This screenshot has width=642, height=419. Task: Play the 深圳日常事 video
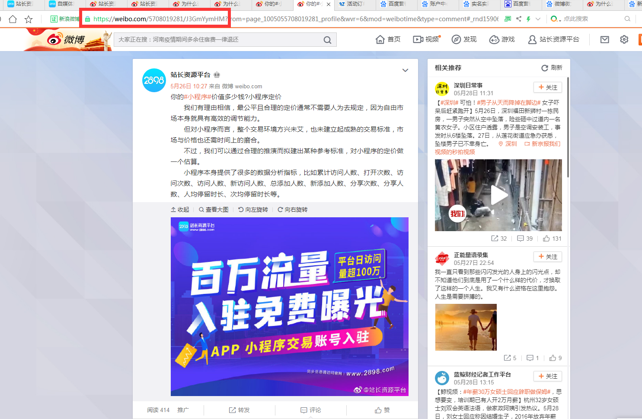click(498, 195)
